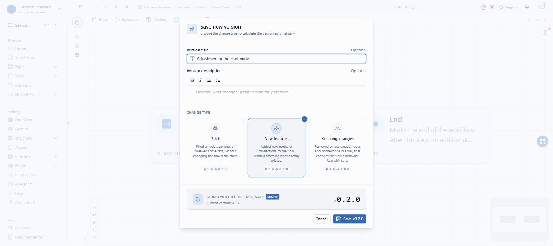Click the version description text area

pos(276,94)
